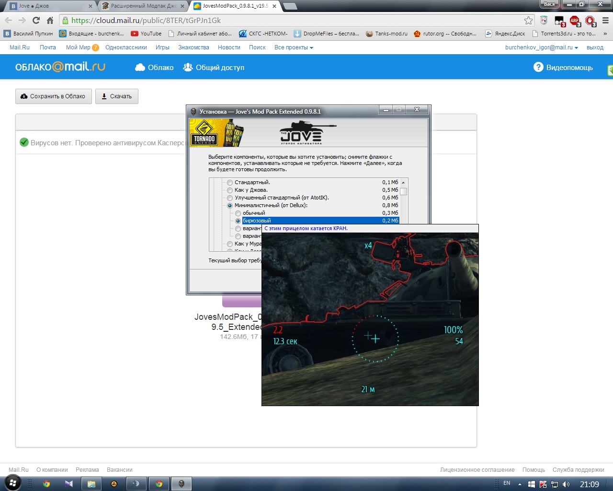Open rutor.org bookmark

(x=445, y=34)
